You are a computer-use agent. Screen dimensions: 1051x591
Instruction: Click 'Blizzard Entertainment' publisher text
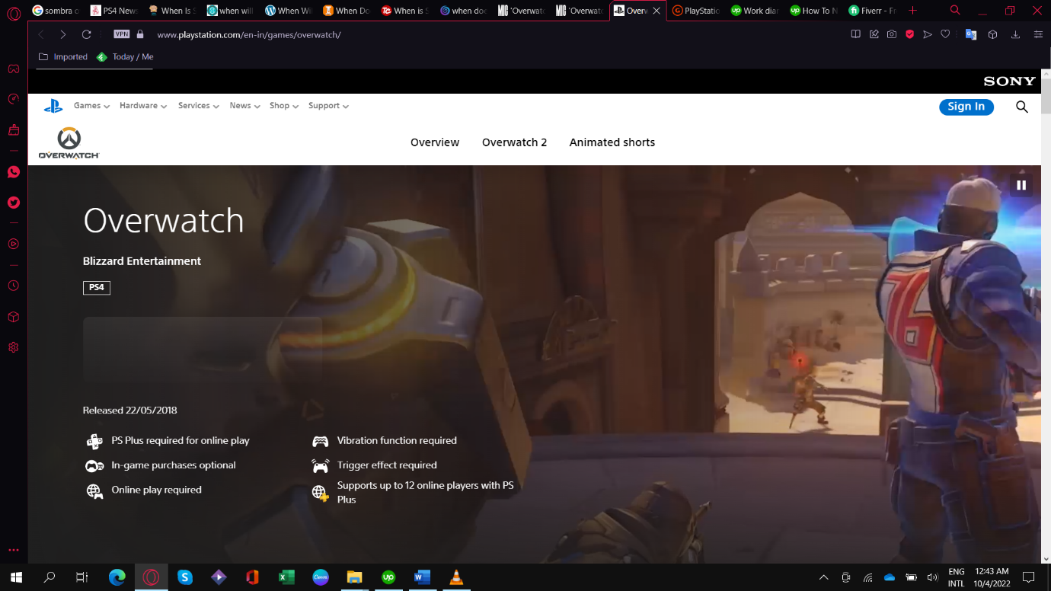(142, 261)
